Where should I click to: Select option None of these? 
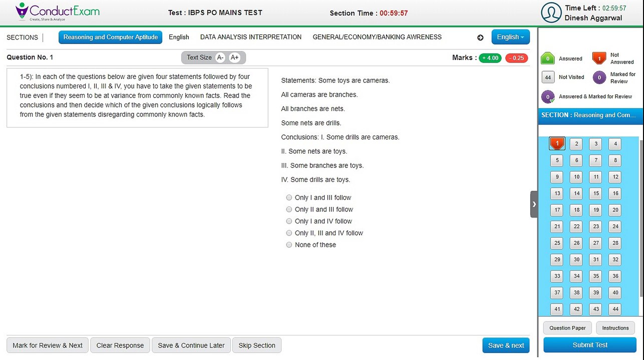tap(289, 245)
